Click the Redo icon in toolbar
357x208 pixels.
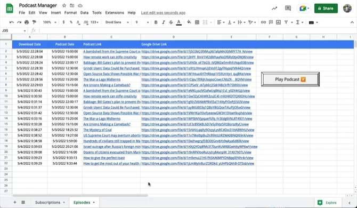[19, 22]
